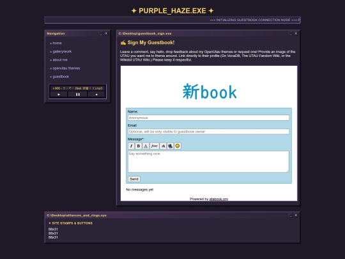Close alliances_and_rings.sys window
This screenshot has height=259, width=345.
click(x=296, y=216)
